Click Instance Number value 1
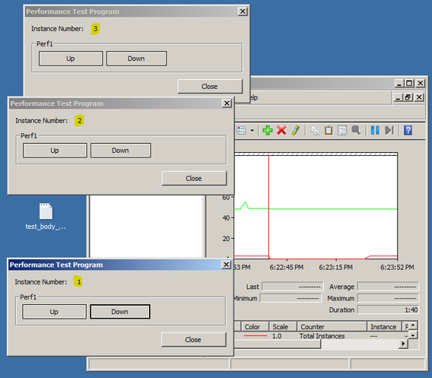 pos(79,282)
